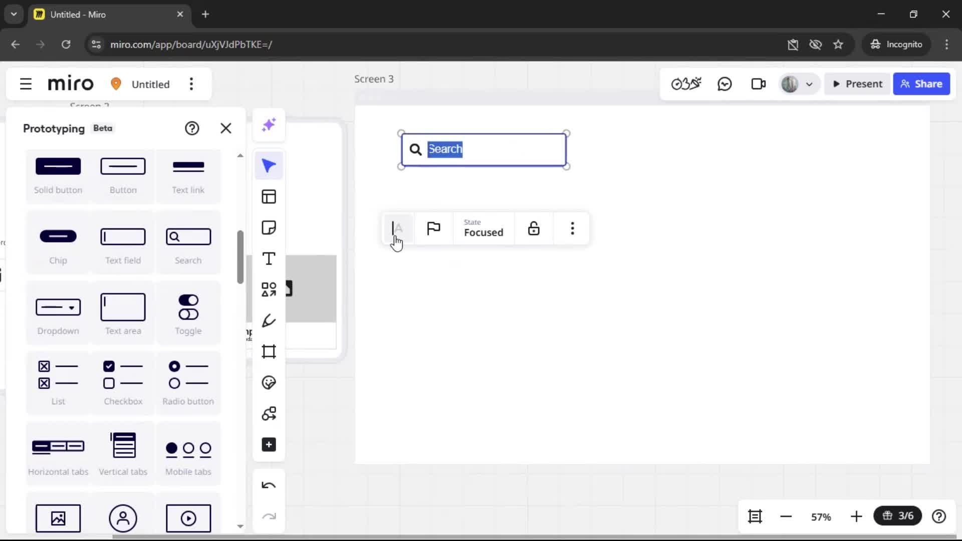This screenshot has height=541, width=962.
Task: Open the frames list icon
Action: pyautogui.click(x=755, y=516)
